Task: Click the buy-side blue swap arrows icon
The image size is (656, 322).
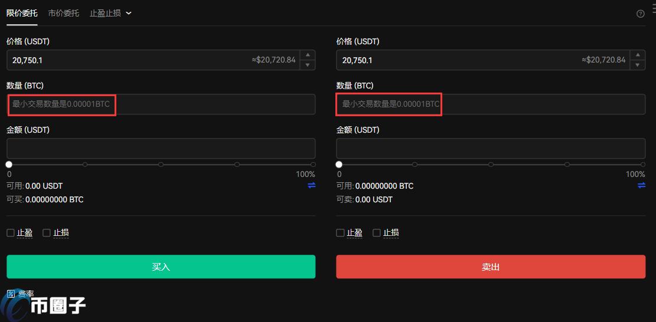Action: pyautogui.click(x=312, y=185)
